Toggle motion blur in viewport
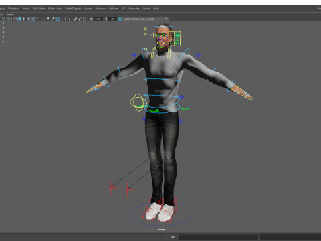 [53, 19]
